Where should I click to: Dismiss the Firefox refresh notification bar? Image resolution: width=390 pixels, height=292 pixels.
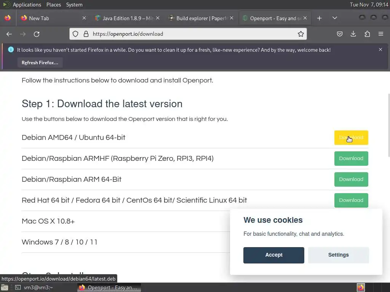pos(380,50)
